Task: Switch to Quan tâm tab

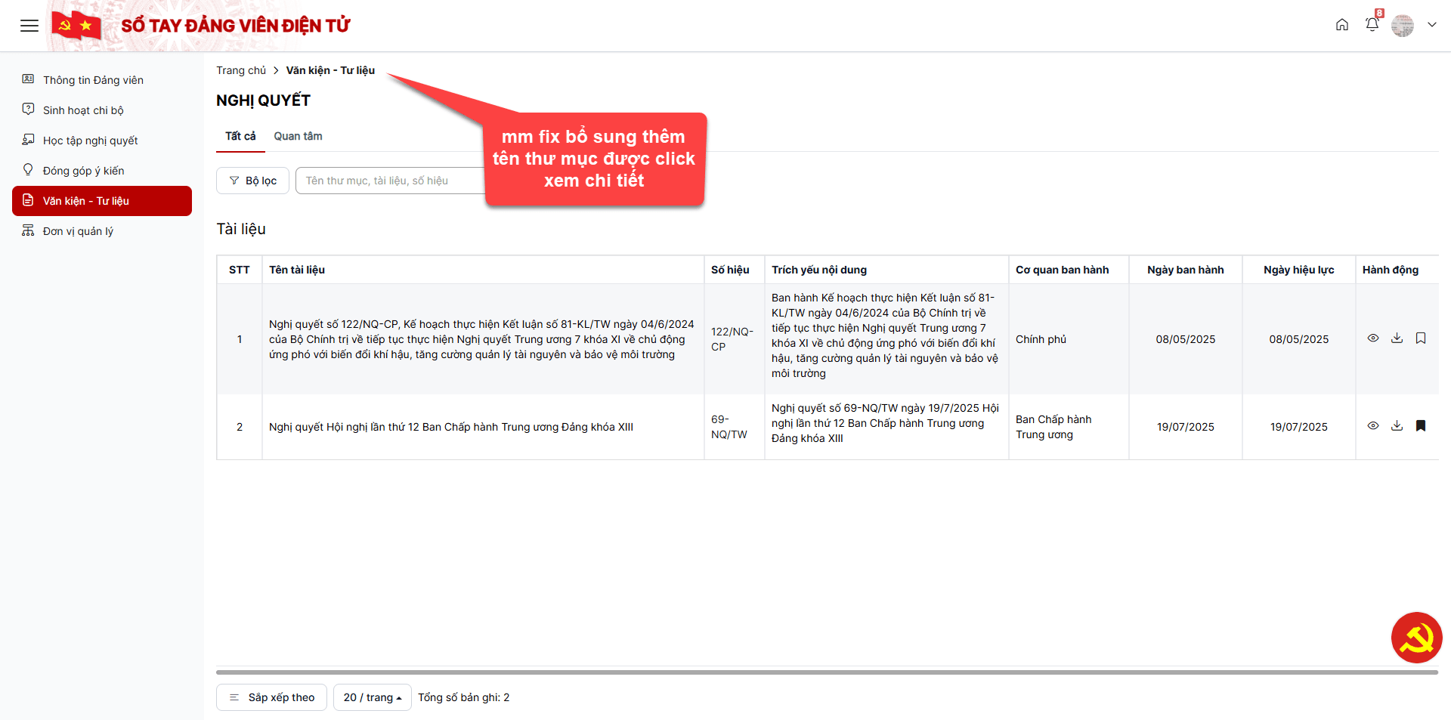Action: [x=298, y=136]
